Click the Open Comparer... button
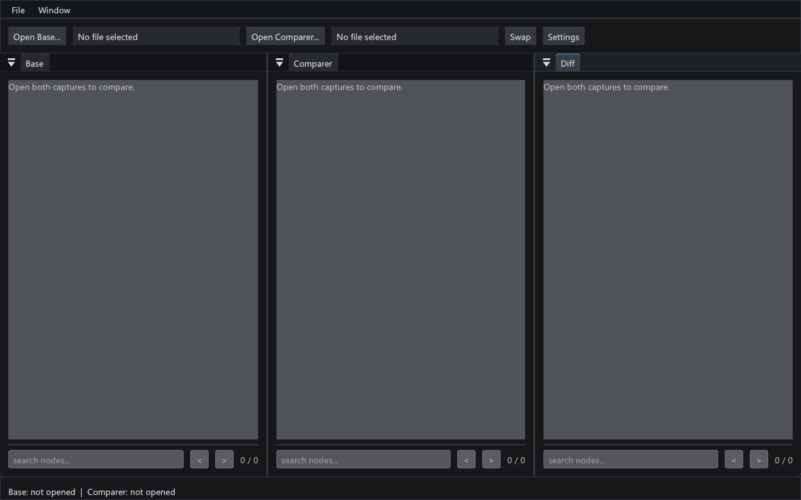Screen dimensions: 801x500 click(285, 37)
